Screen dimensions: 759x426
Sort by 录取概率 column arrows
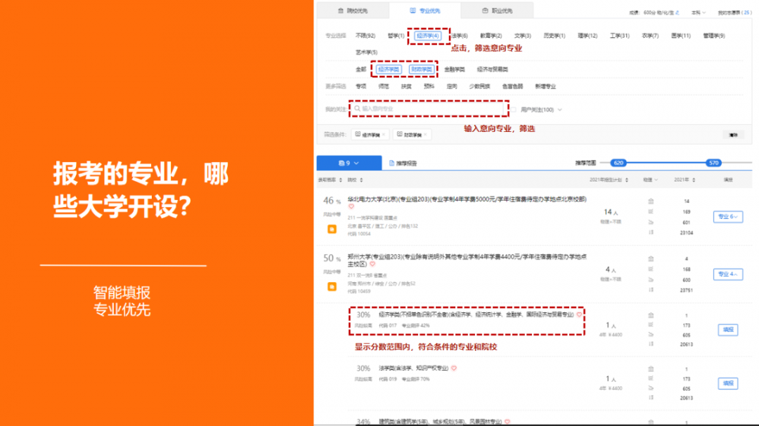click(341, 180)
